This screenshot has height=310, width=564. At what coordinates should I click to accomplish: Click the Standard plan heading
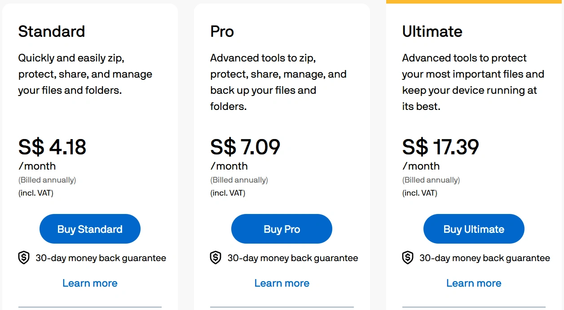(52, 31)
